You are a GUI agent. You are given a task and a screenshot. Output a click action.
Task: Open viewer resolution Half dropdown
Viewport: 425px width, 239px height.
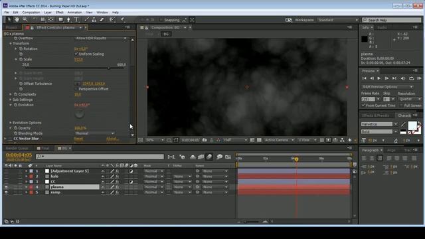[x=235, y=140]
